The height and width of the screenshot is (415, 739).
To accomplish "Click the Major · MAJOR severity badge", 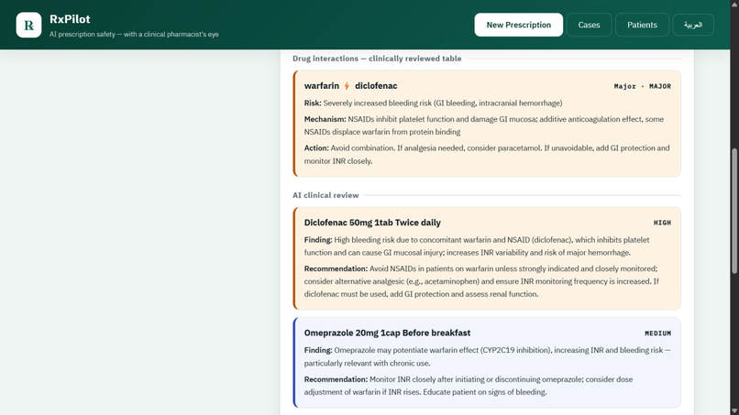I will [x=643, y=86].
